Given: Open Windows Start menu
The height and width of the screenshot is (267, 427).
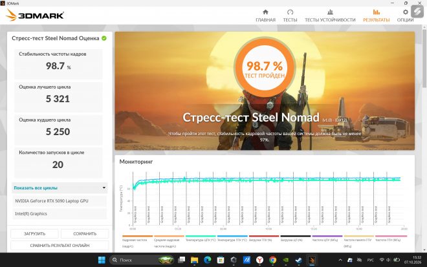Looking at the screenshot, I should (x=102, y=260).
